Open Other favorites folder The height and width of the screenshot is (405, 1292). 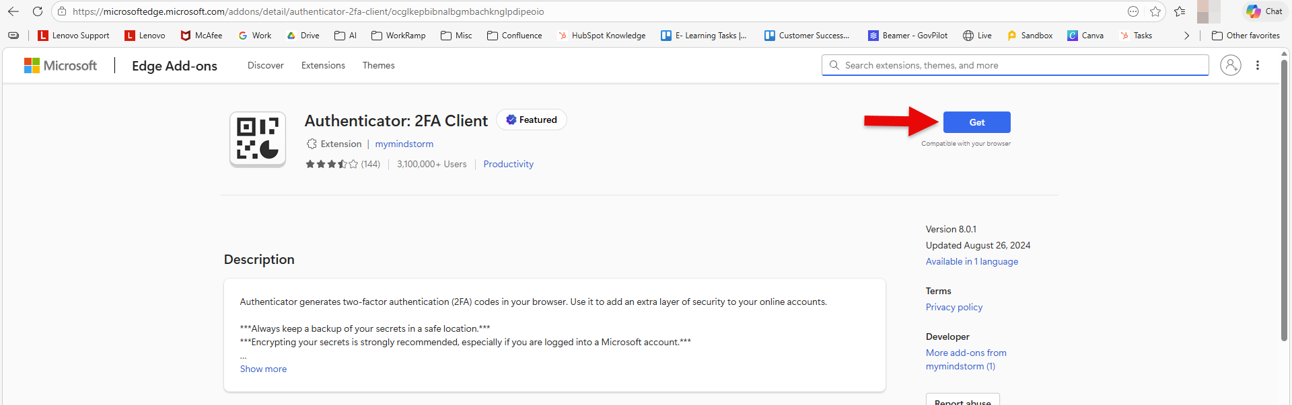point(1246,36)
